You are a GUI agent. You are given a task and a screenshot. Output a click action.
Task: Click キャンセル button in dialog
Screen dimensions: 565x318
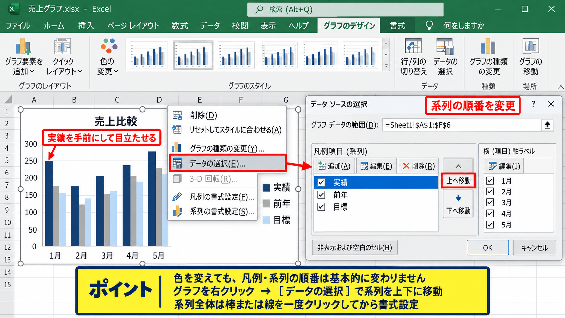click(534, 248)
